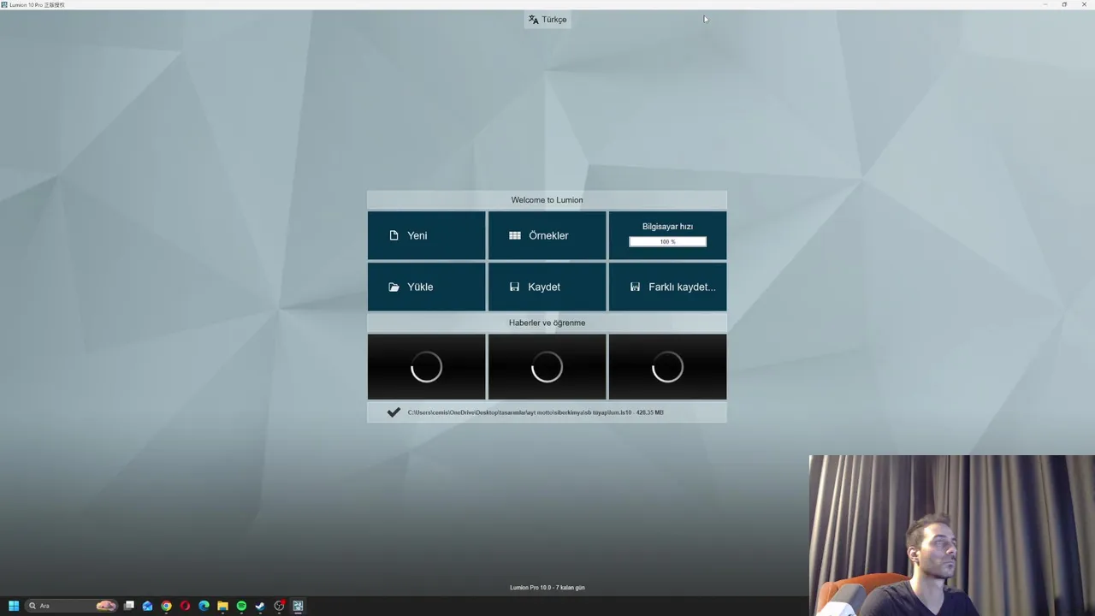The width and height of the screenshot is (1095, 616).
Task: Open Farklı kaydet... save-as option
Action: click(x=667, y=287)
